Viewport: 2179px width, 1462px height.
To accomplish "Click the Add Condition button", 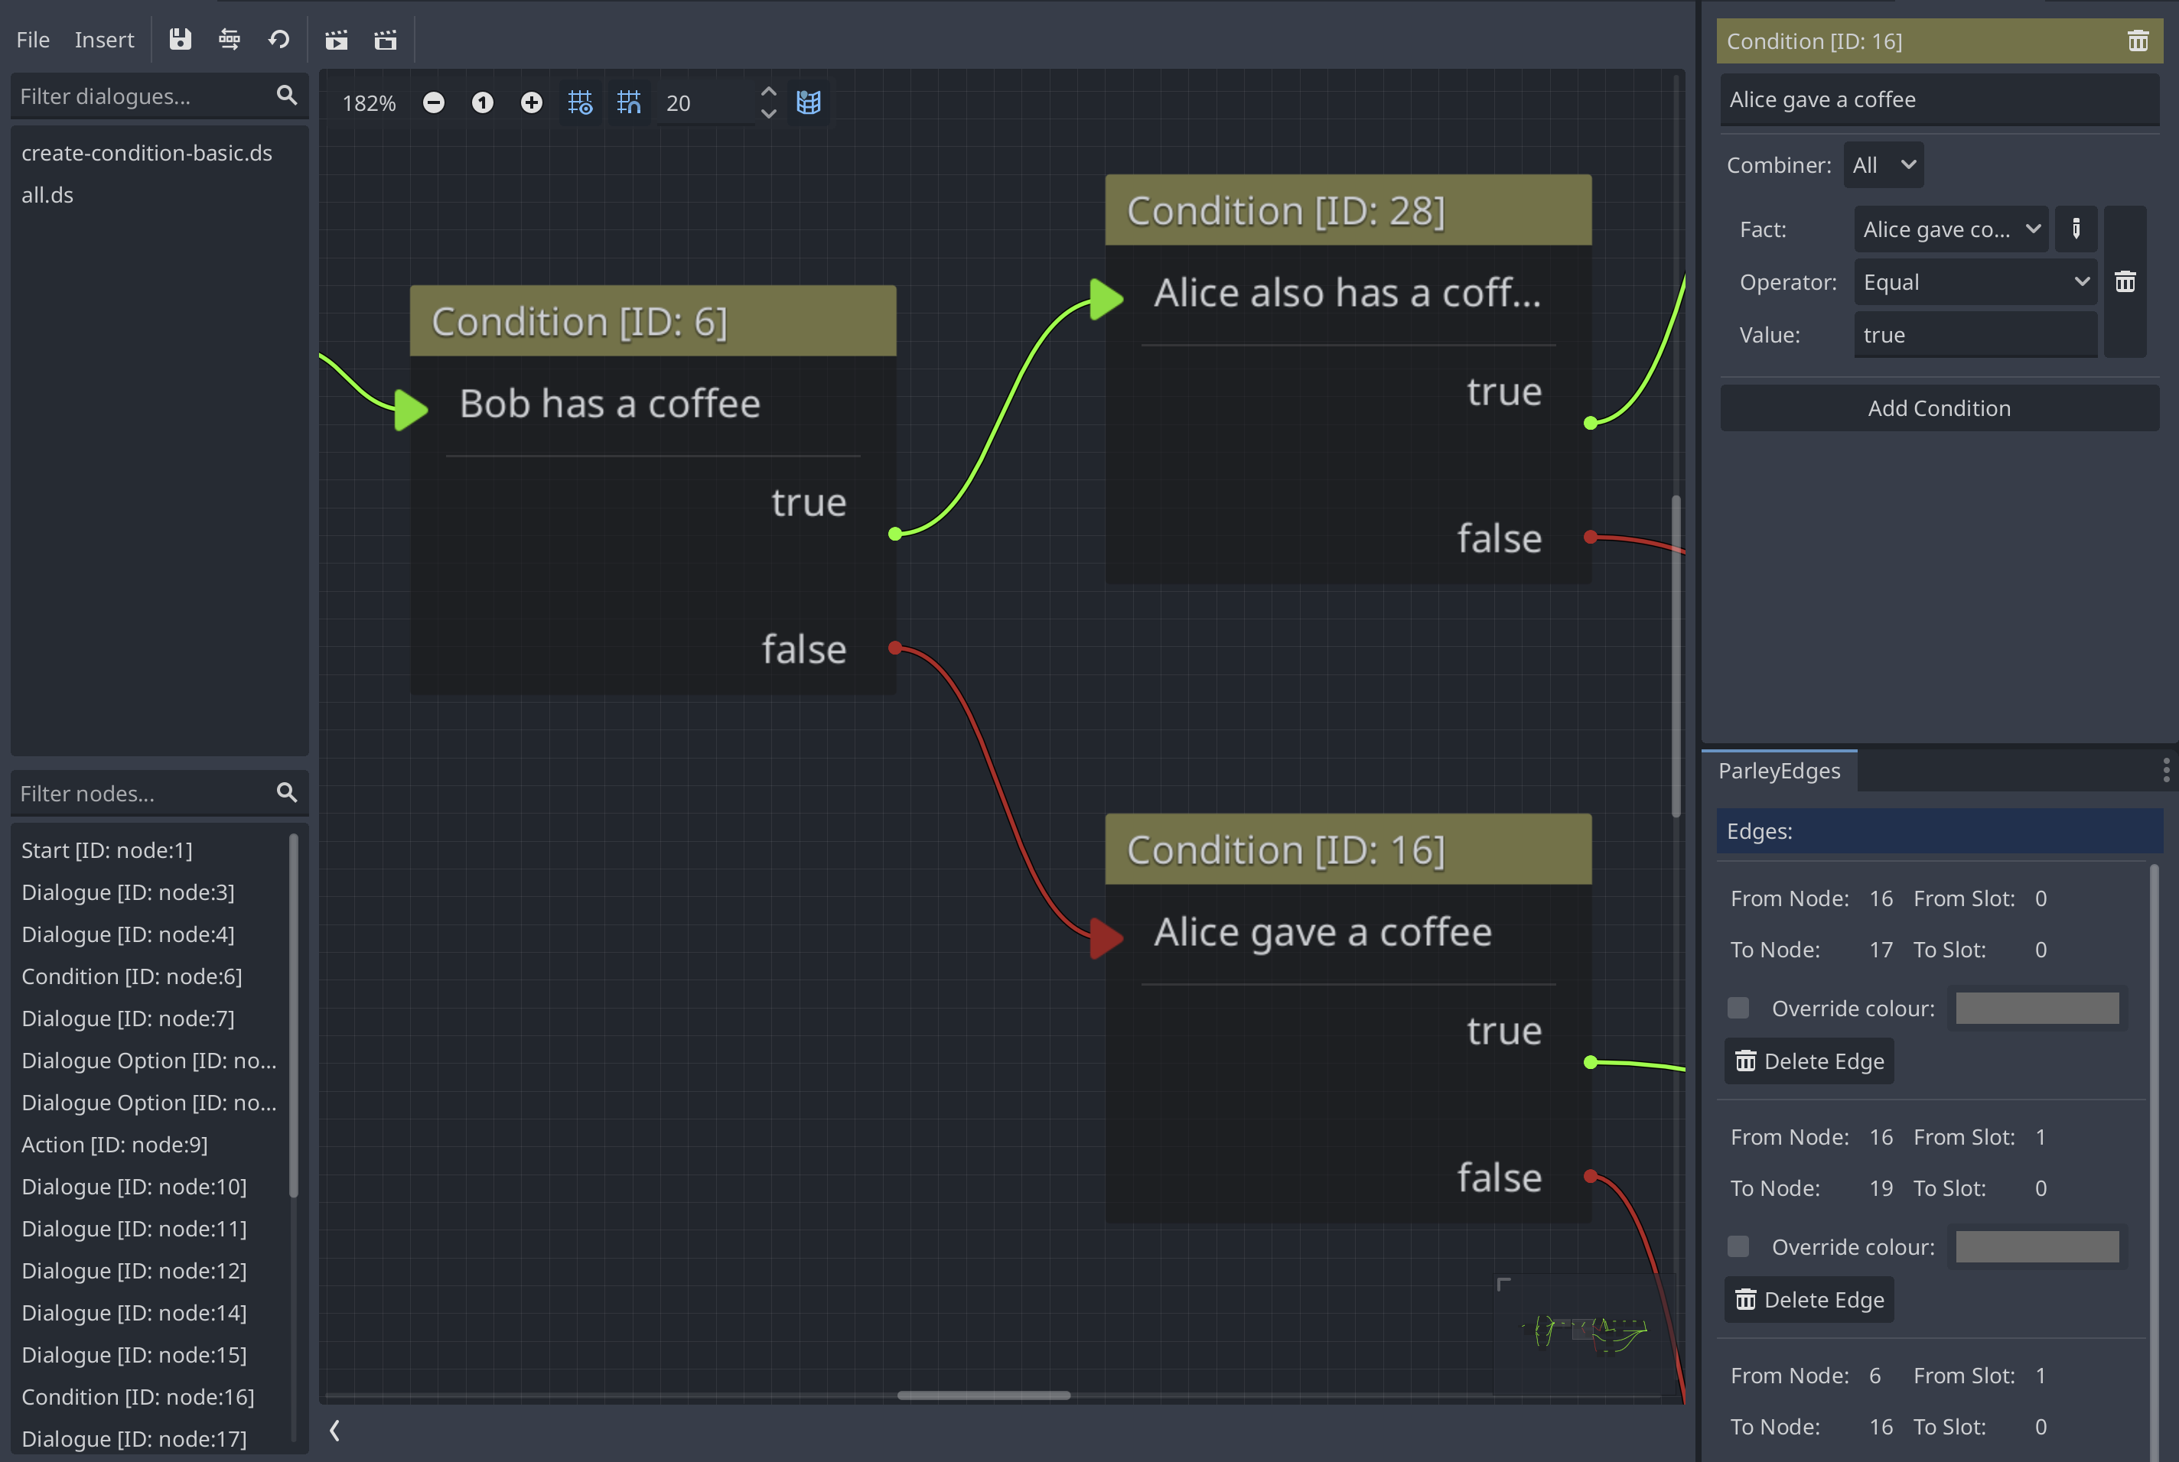I will point(1940,408).
